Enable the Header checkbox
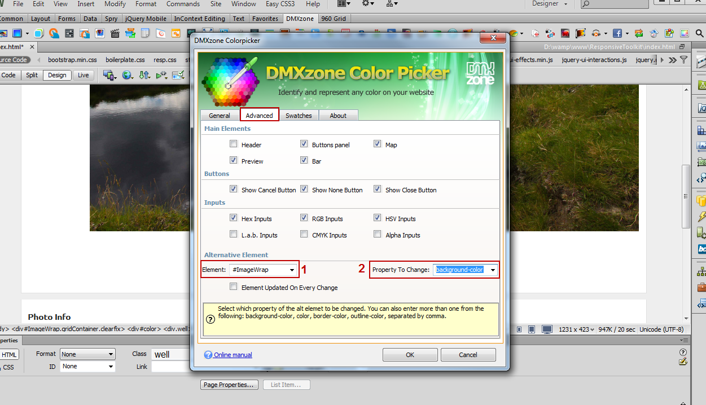 pyautogui.click(x=234, y=144)
